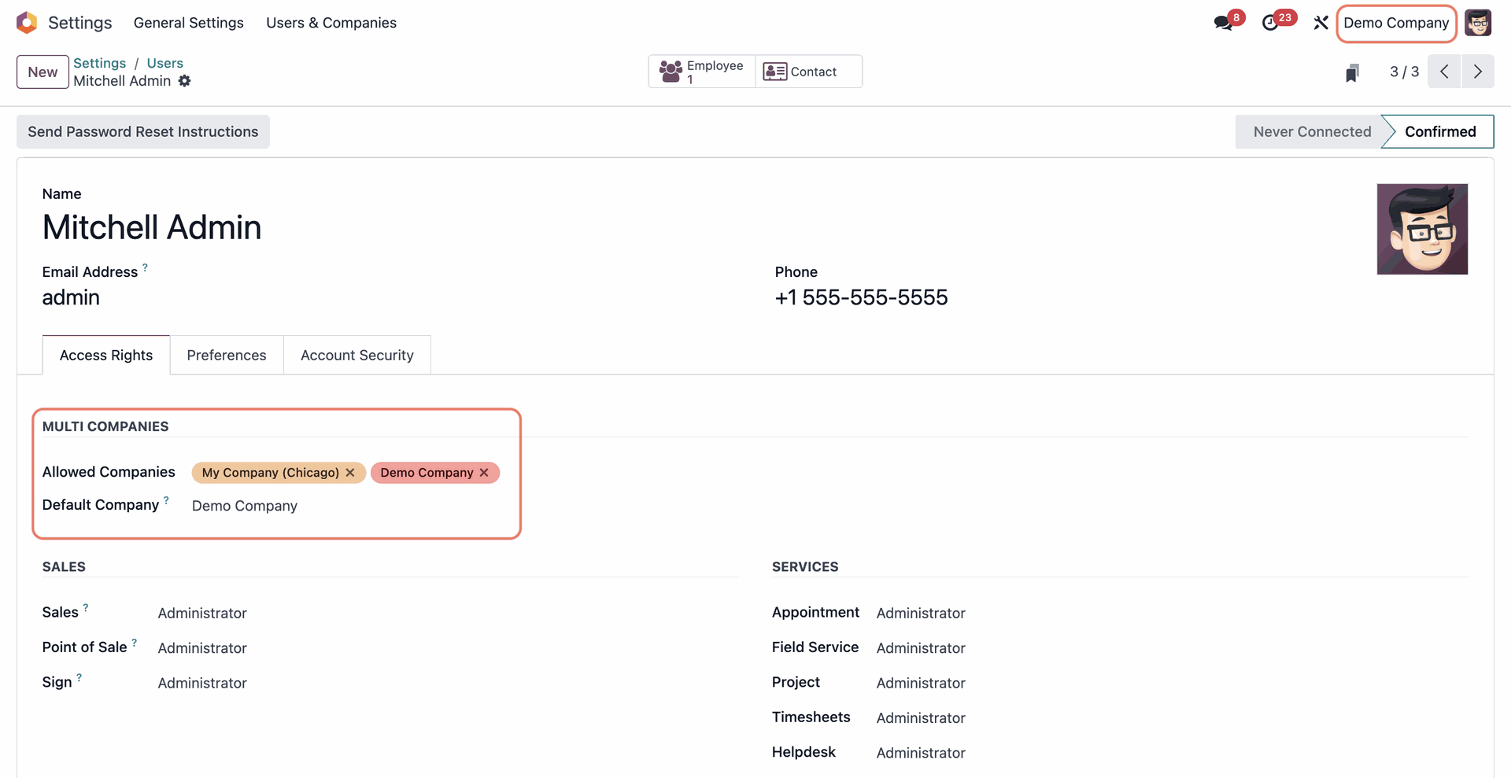Viewport: 1511px width, 778px height.
Task: Switch to the Preferences tab
Action: (227, 355)
